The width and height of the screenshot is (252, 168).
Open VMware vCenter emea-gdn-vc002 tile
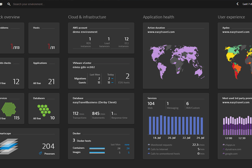101,73
